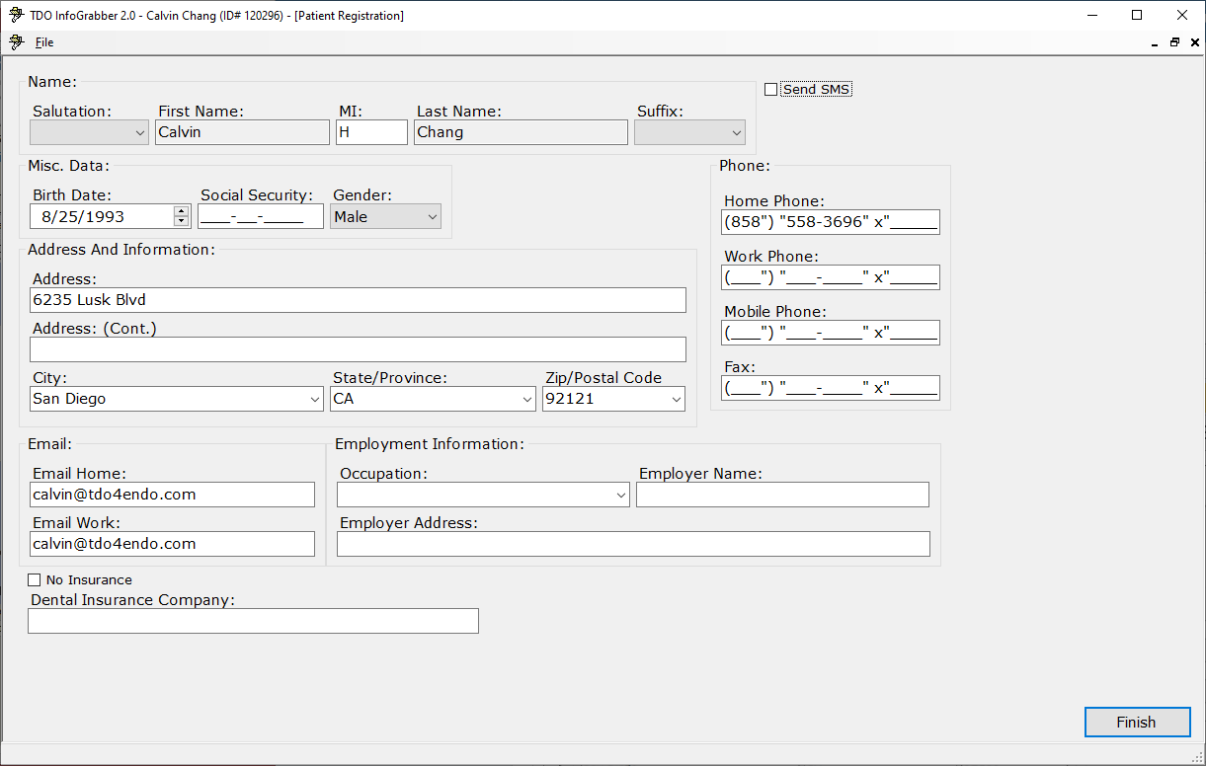
Task: Minimize the inner Patient Registration window
Action: (x=1155, y=43)
